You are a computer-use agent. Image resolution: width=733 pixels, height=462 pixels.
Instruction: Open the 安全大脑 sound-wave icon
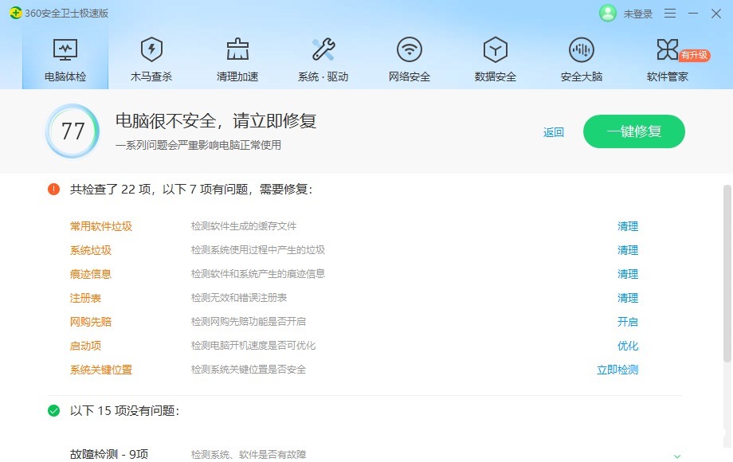click(x=582, y=49)
